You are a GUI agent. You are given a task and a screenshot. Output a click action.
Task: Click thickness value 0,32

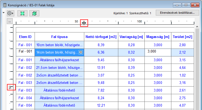pyautogui.click(x=131, y=52)
